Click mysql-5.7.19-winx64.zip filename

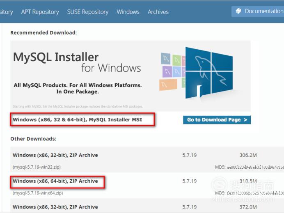point(38,193)
